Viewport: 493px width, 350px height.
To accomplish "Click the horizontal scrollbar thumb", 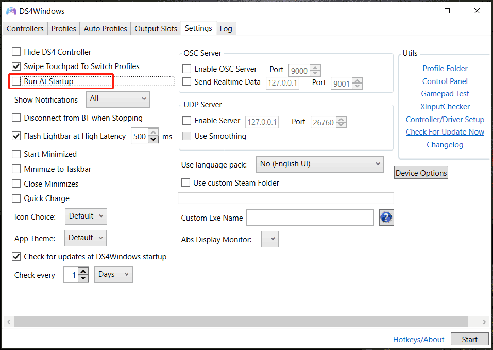I will pyautogui.click(x=241, y=322).
